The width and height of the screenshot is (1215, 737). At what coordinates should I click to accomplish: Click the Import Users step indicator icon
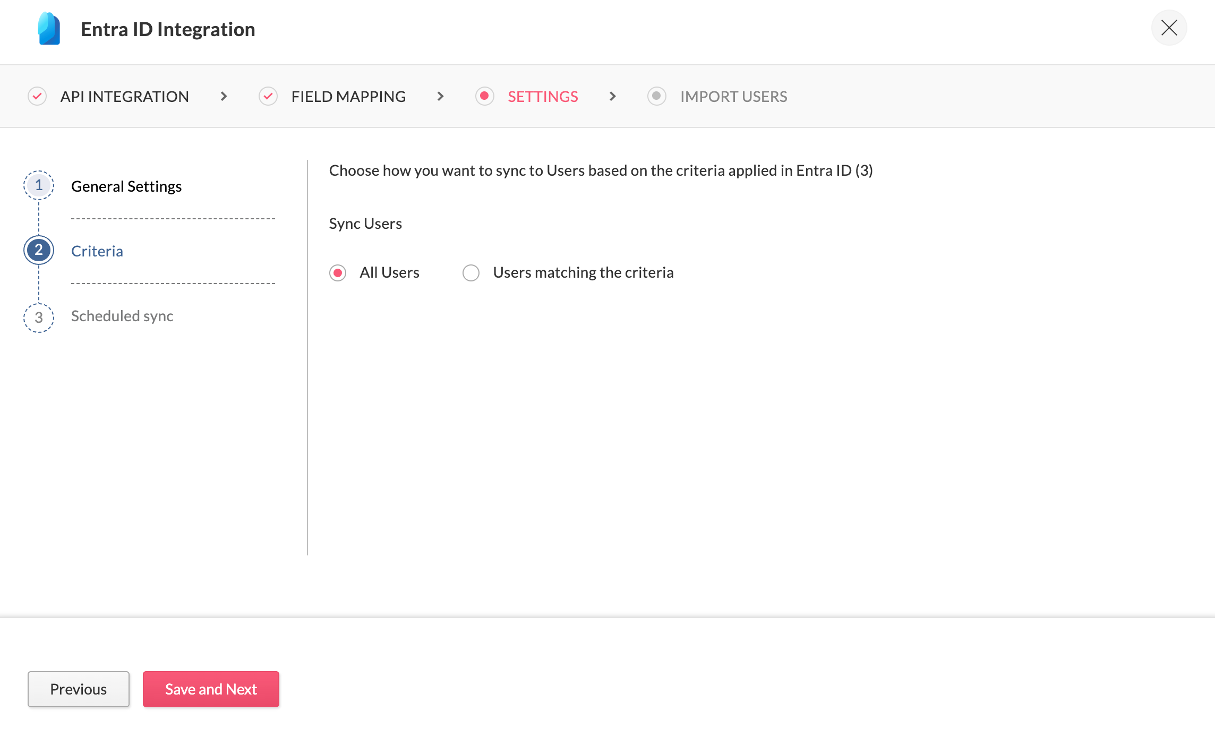[656, 96]
